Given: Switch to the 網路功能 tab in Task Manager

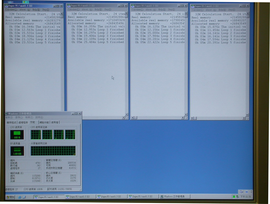Looking at the screenshot, I should pos(44,122).
